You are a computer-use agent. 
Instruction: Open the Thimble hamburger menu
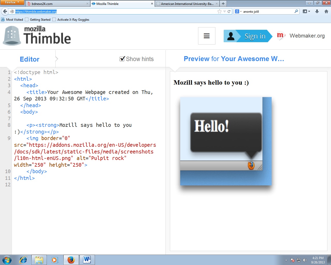point(207,36)
